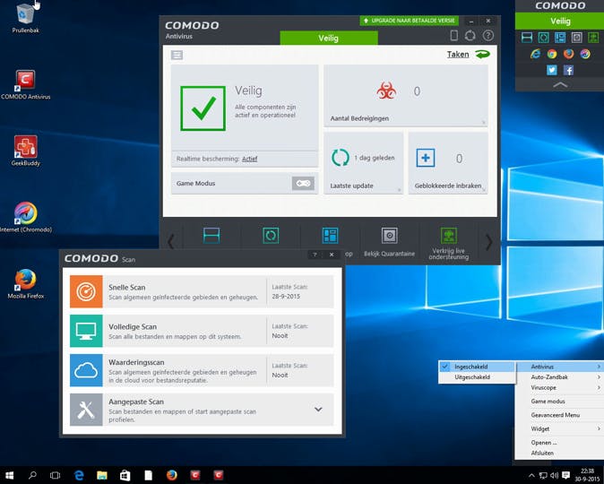Click the Aangepaste Scan tools icon
Image resolution: width=604 pixels, height=484 pixels.
[86, 410]
